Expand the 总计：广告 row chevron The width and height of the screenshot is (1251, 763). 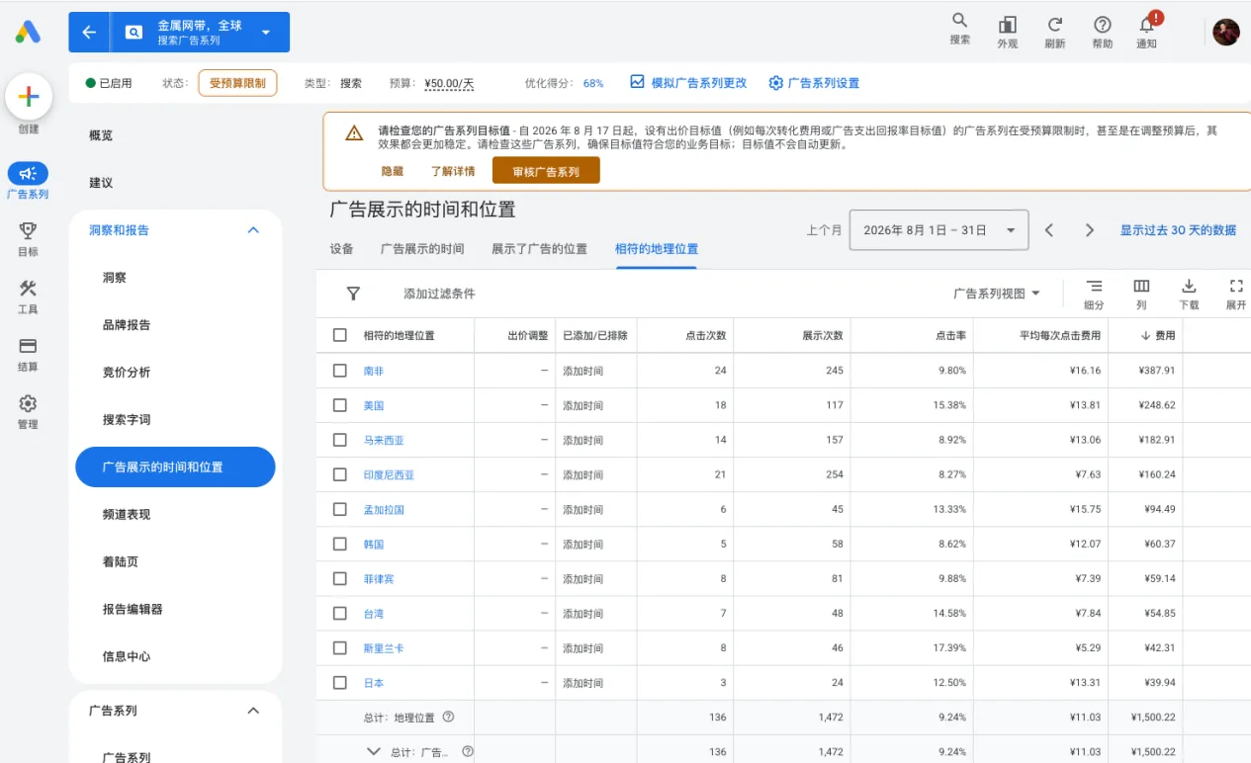374,751
